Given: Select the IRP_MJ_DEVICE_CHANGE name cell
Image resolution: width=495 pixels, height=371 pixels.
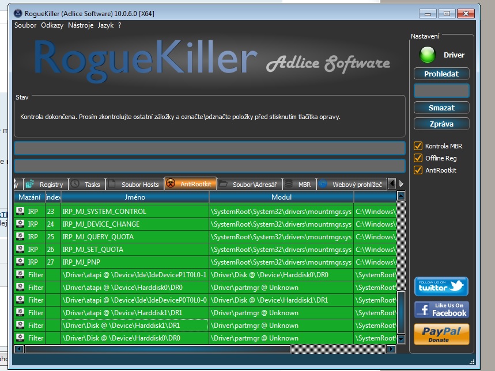Looking at the screenshot, I should [135, 224].
